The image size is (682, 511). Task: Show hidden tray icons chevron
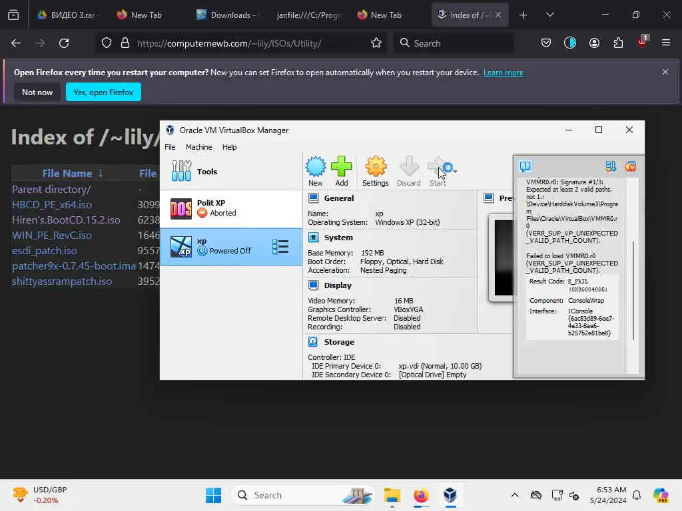tap(515, 495)
